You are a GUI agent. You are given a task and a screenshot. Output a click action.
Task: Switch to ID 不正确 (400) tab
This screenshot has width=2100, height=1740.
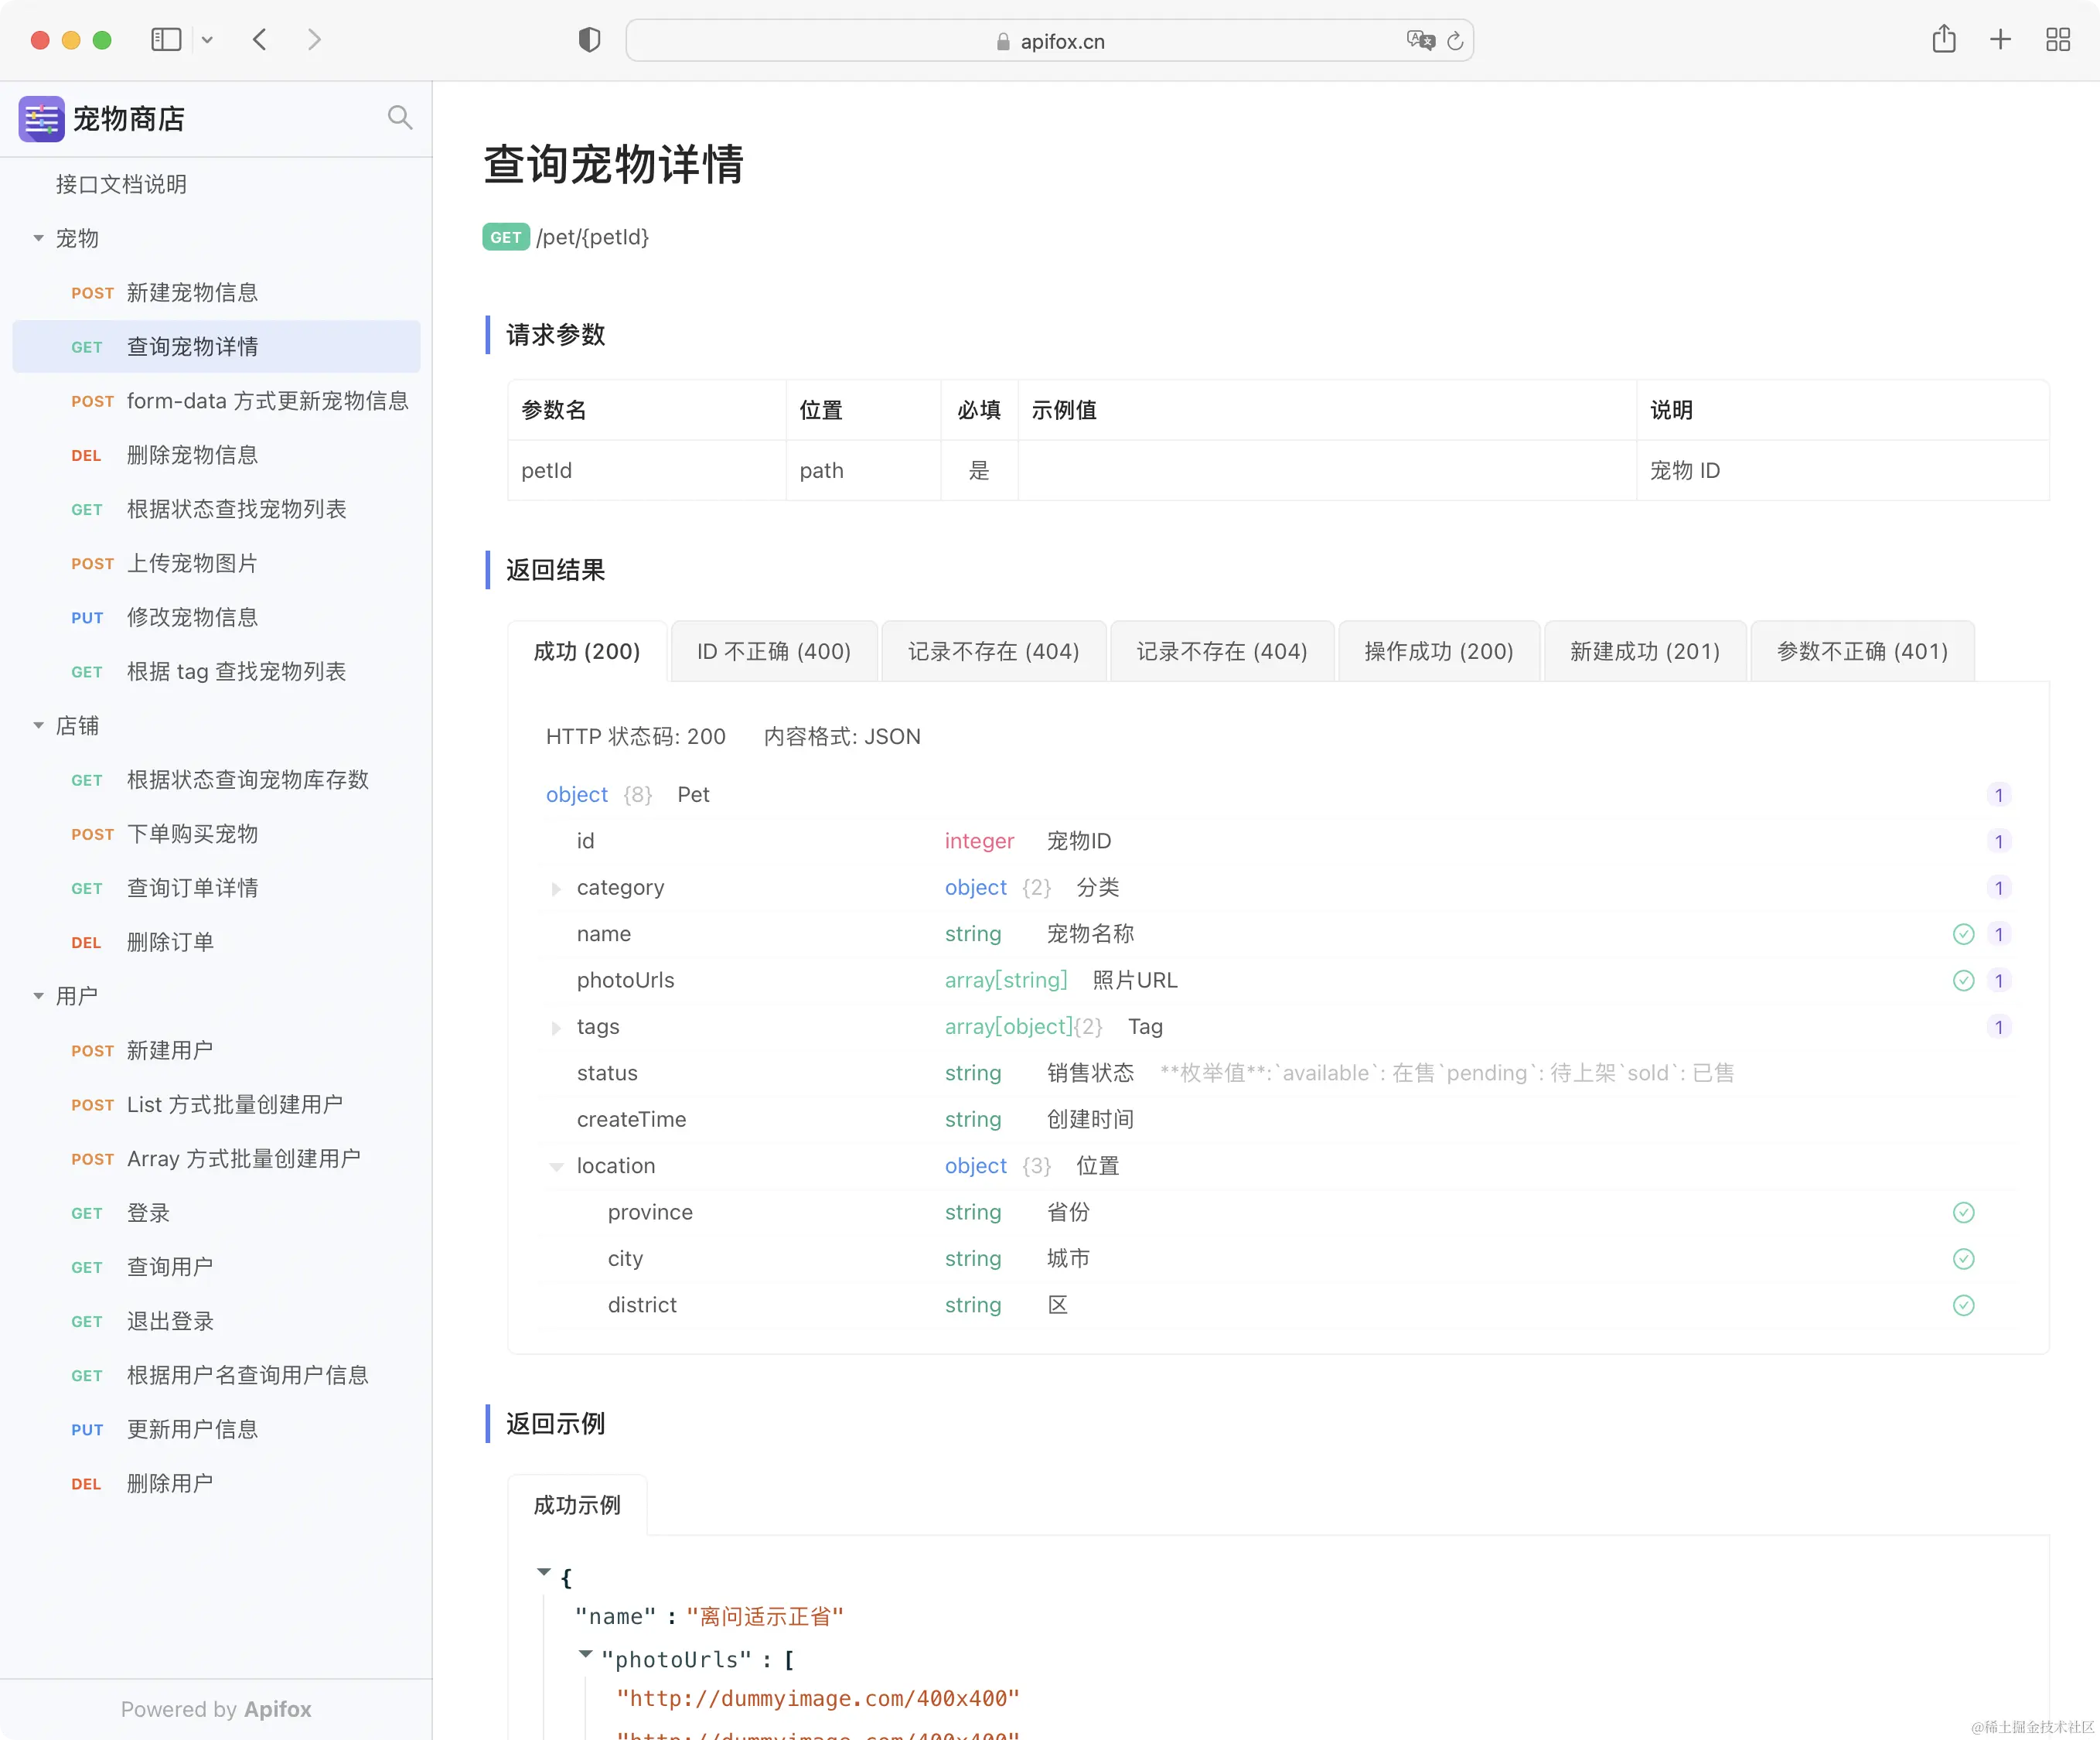click(773, 652)
